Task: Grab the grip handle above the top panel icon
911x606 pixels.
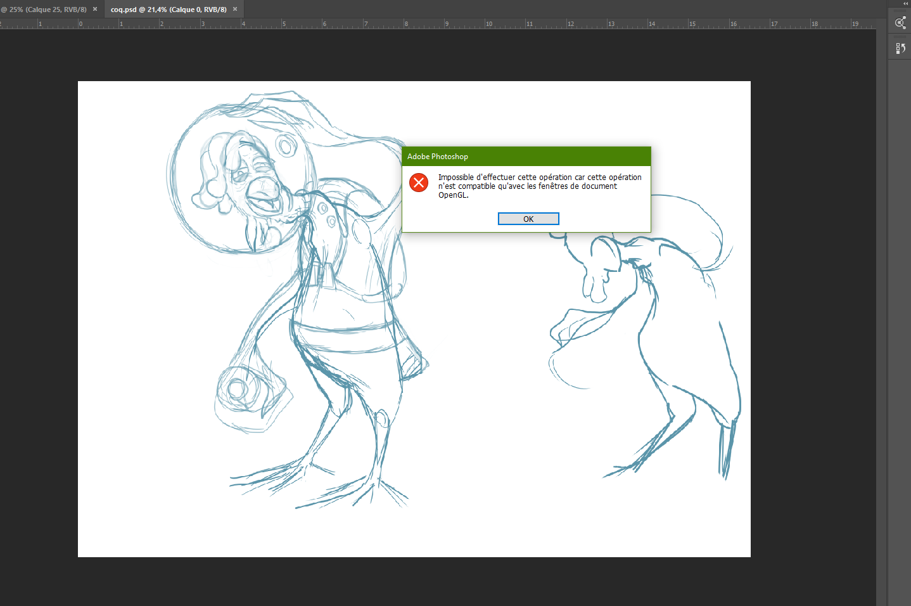Action: point(900,11)
